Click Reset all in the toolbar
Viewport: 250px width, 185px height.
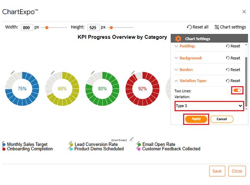[198, 27]
